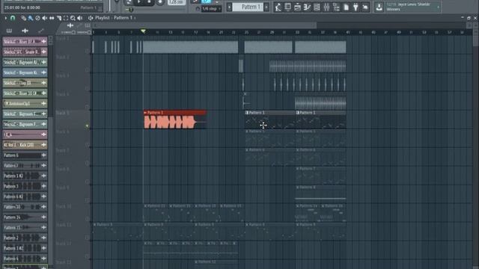479x269 pixels.
Task: Select the Zoom magnifier tool
Action: (73, 18)
